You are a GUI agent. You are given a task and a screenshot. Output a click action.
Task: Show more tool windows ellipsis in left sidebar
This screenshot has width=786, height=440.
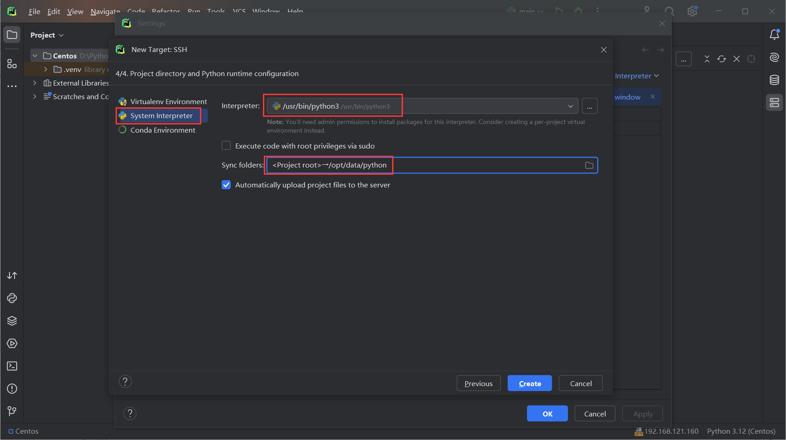[12, 86]
